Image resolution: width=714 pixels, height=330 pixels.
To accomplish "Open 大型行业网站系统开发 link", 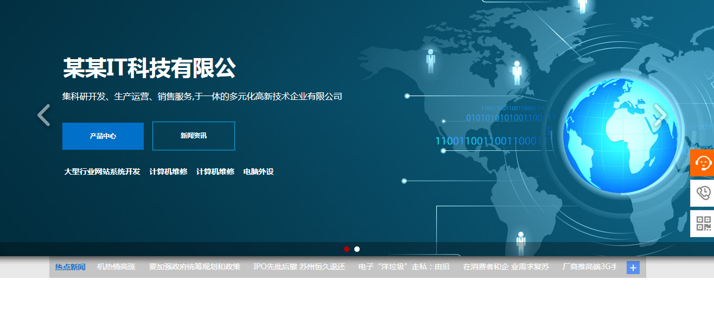I will pos(102,172).
